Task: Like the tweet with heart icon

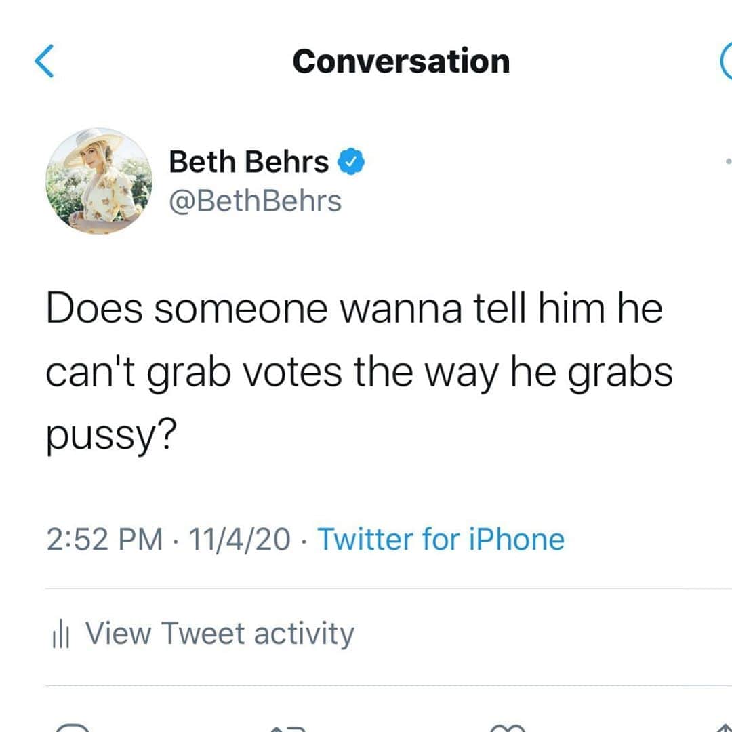Action: (508, 728)
